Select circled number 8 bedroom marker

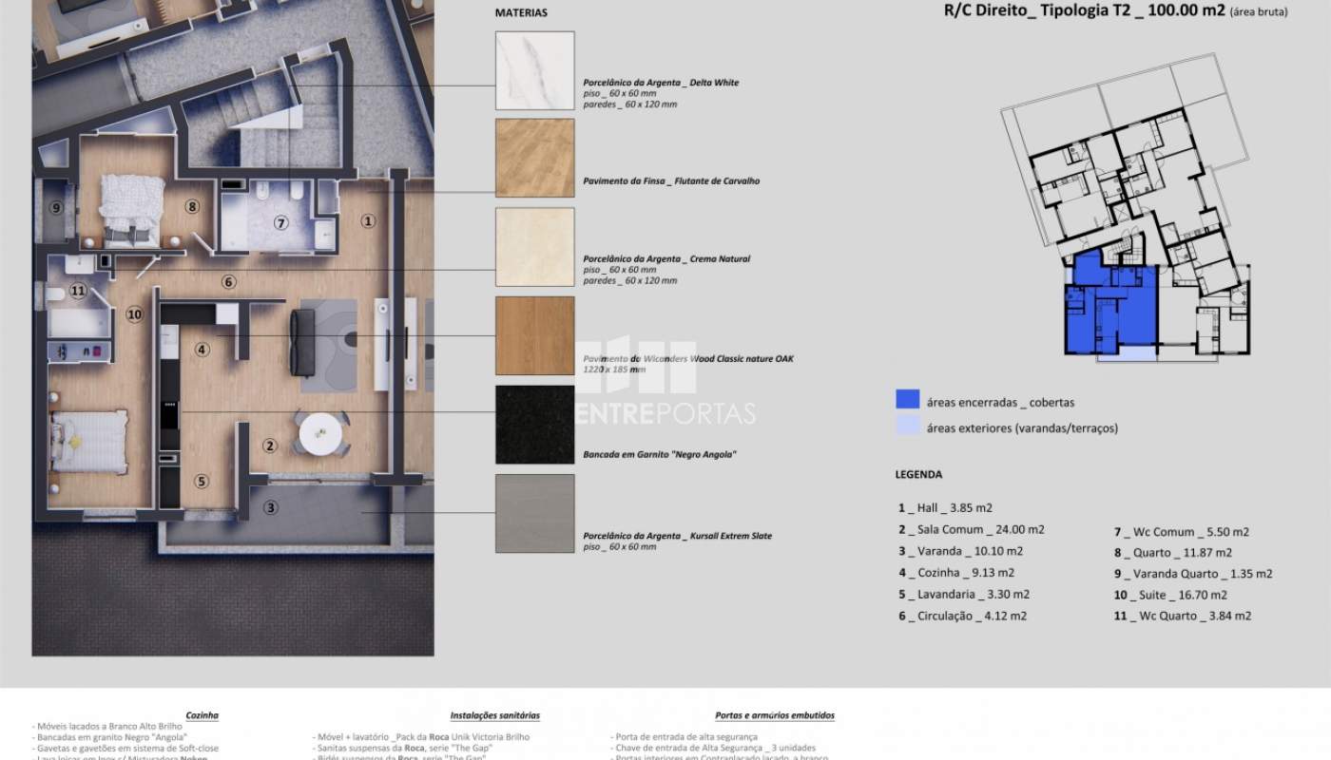pos(192,206)
